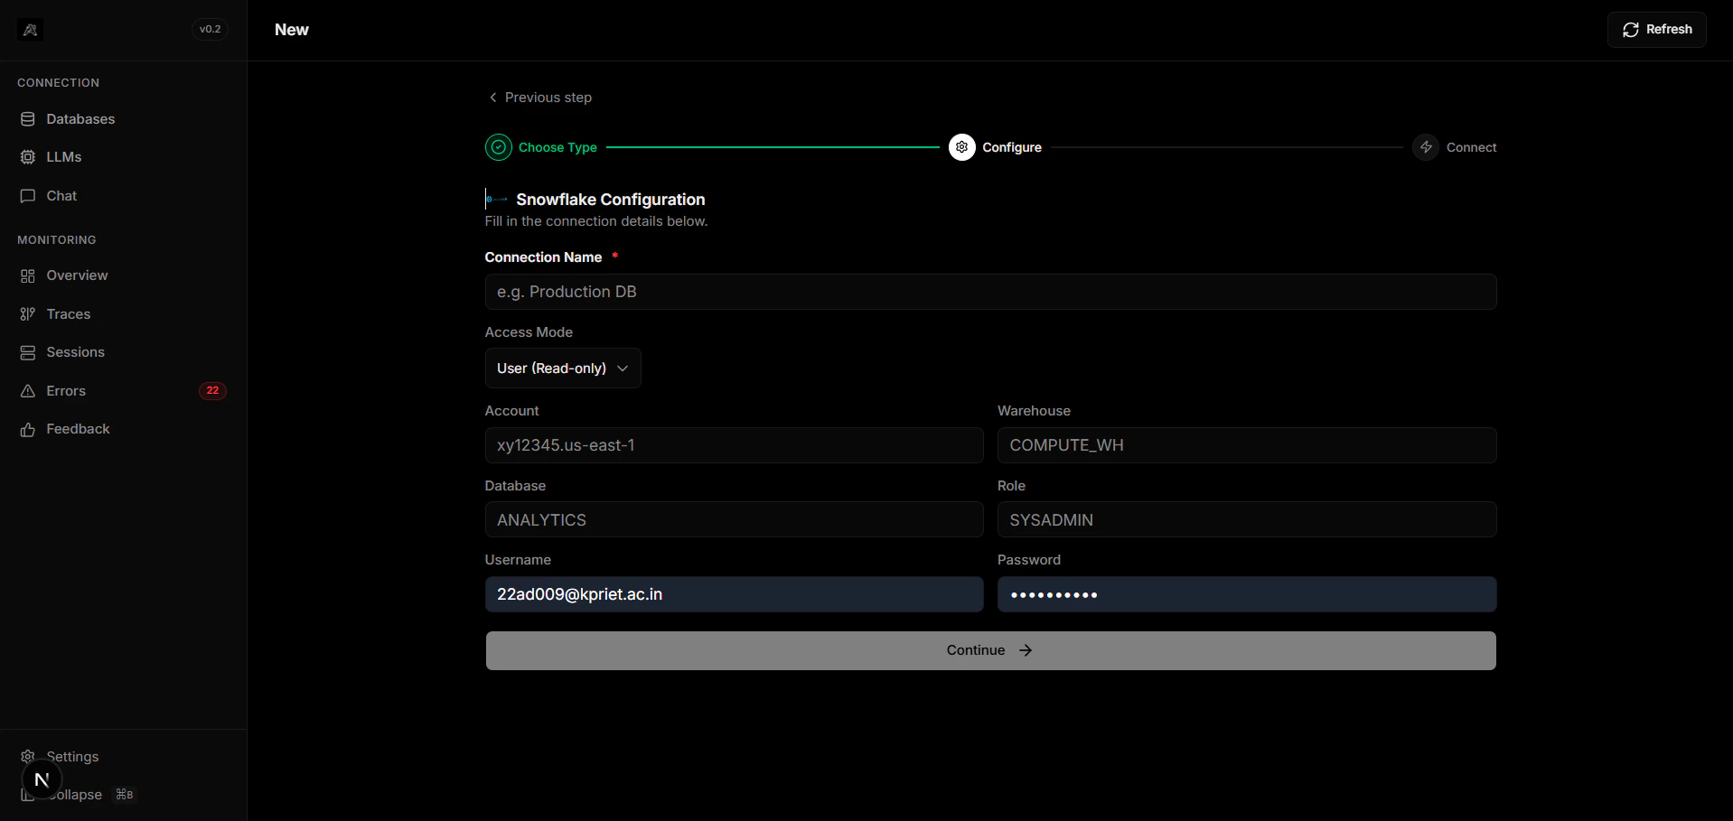Image resolution: width=1733 pixels, height=821 pixels.
Task: Select the Connect step label
Action: click(x=1471, y=147)
